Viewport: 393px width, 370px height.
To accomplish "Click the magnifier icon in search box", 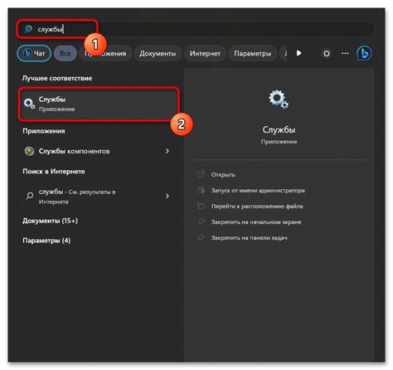I will 28,29.
